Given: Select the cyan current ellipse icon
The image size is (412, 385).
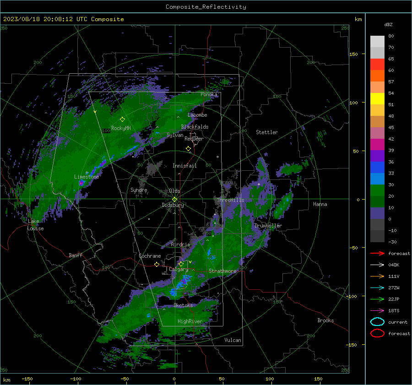Looking at the screenshot, I should coord(377,322).
